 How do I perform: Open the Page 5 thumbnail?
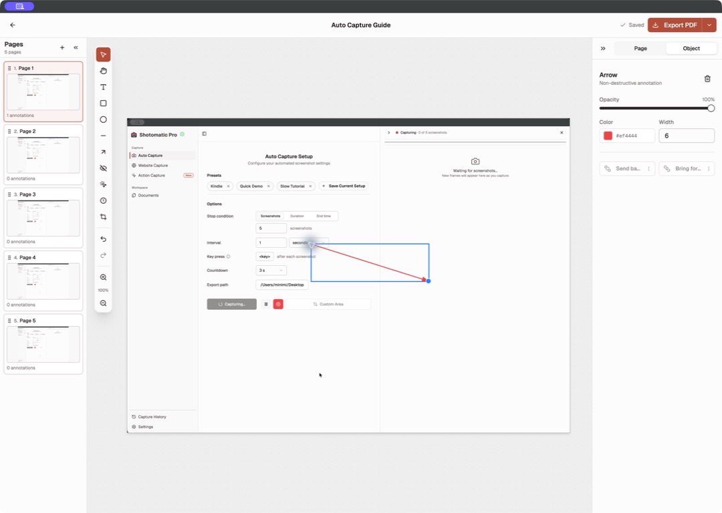pos(43,344)
